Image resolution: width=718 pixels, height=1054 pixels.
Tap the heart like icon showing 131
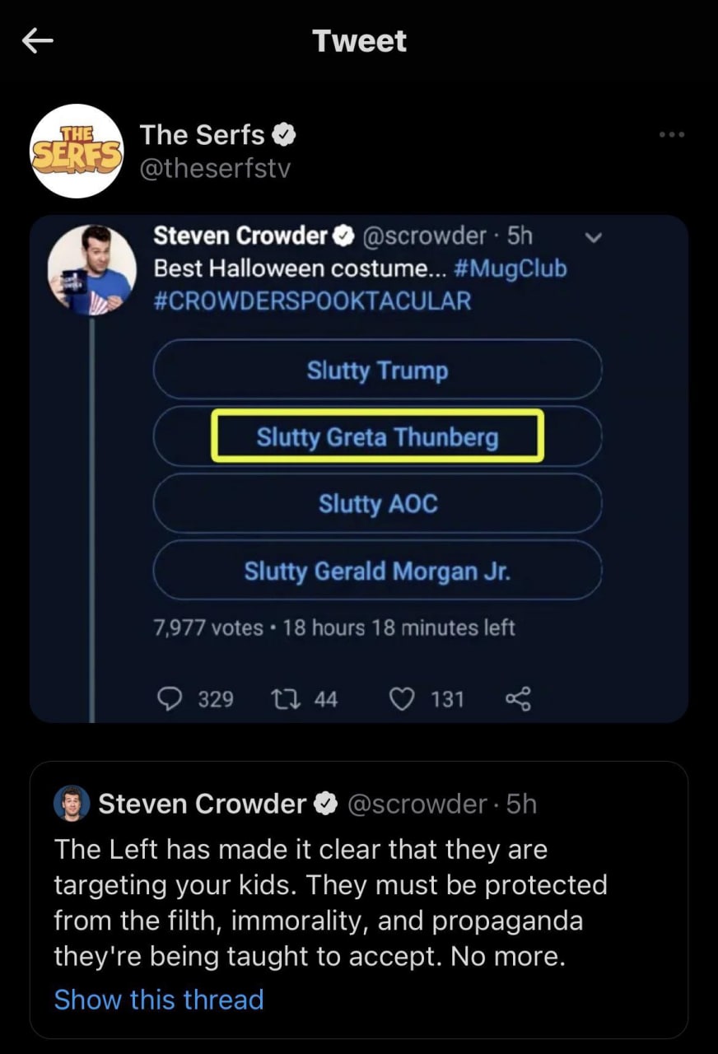401,699
